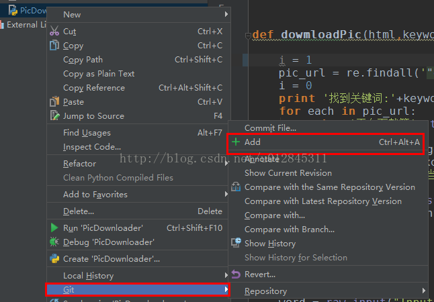
Task: Click the Compare with Same Repository icon
Action: (236, 187)
